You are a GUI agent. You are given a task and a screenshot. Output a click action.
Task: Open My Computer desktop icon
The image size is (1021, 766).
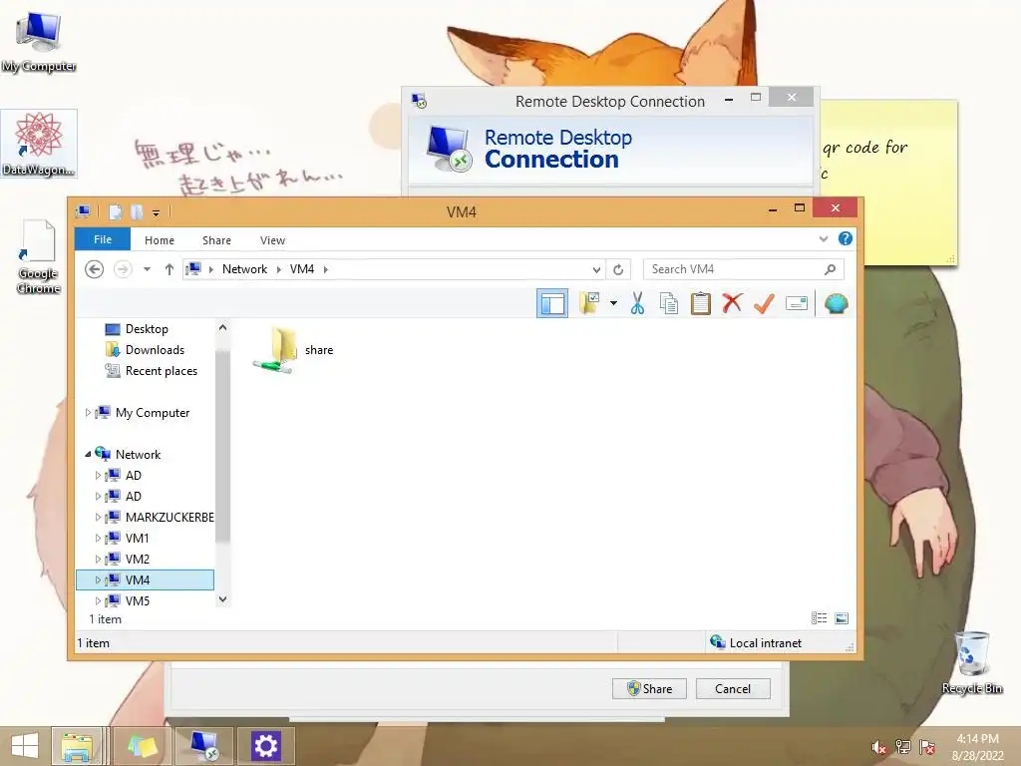pyautogui.click(x=39, y=40)
